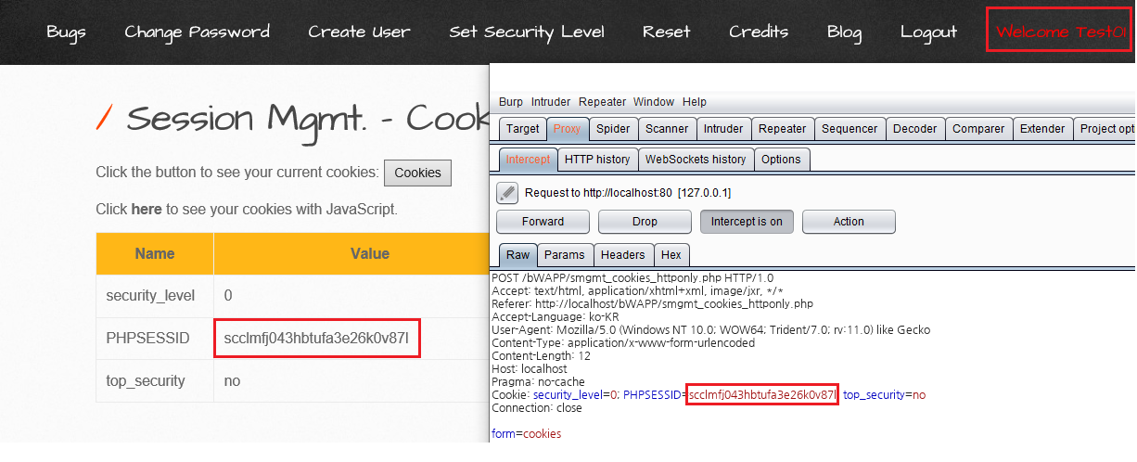Screen dimensions: 1137x462
Task: Follow the 'here' JavaScript cookies link
Action: pos(147,210)
